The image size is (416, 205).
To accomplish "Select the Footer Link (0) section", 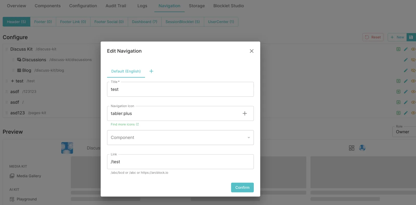I will tap(73, 22).
